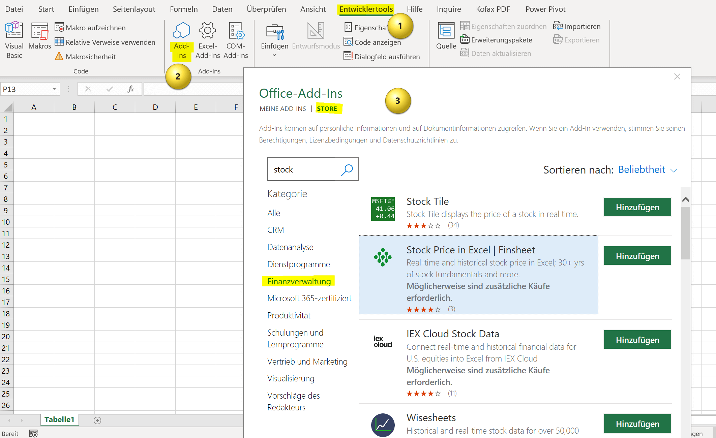Open the XML Quelle pane
Viewport: 716px width, 438px height.
pos(446,36)
